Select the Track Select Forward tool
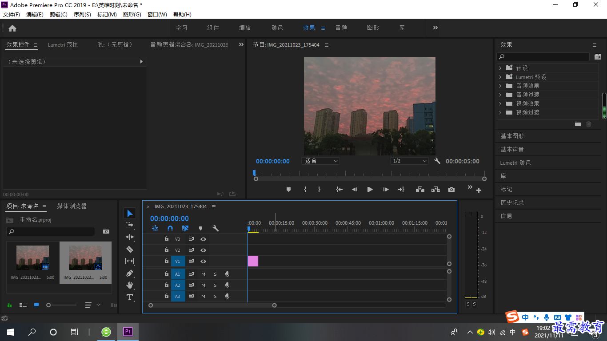Image resolution: width=607 pixels, height=341 pixels. pos(130,225)
